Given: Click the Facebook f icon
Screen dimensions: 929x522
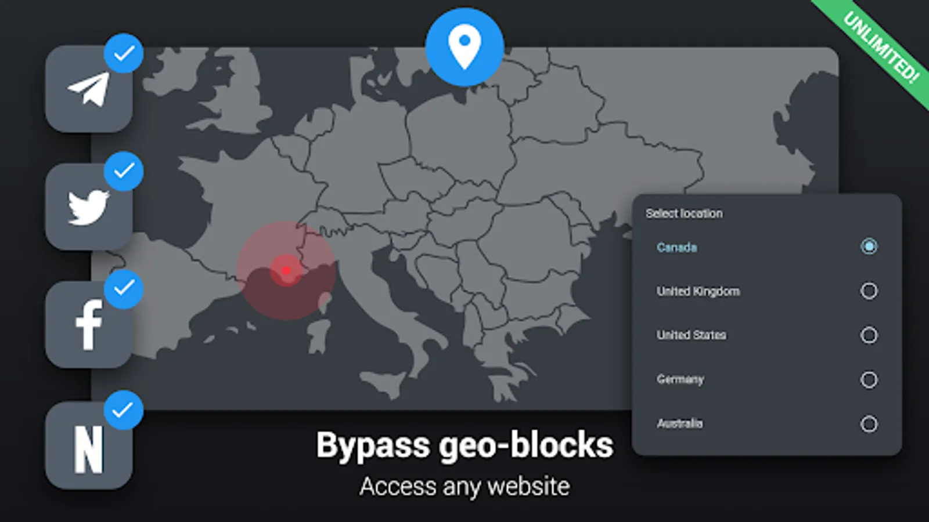Looking at the screenshot, I should [x=89, y=325].
